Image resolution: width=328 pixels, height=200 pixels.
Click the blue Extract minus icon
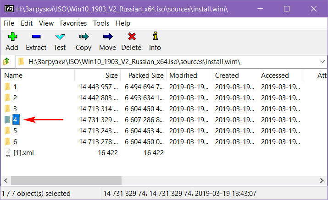[x=36, y=37]
